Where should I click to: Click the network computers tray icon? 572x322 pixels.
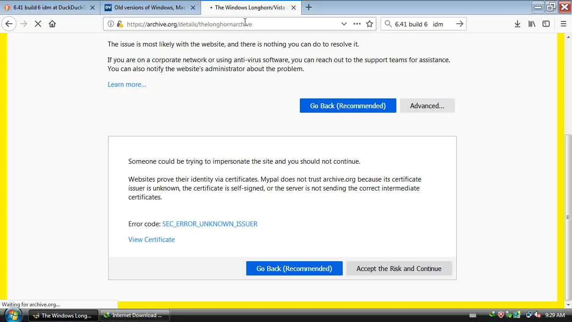529,315
